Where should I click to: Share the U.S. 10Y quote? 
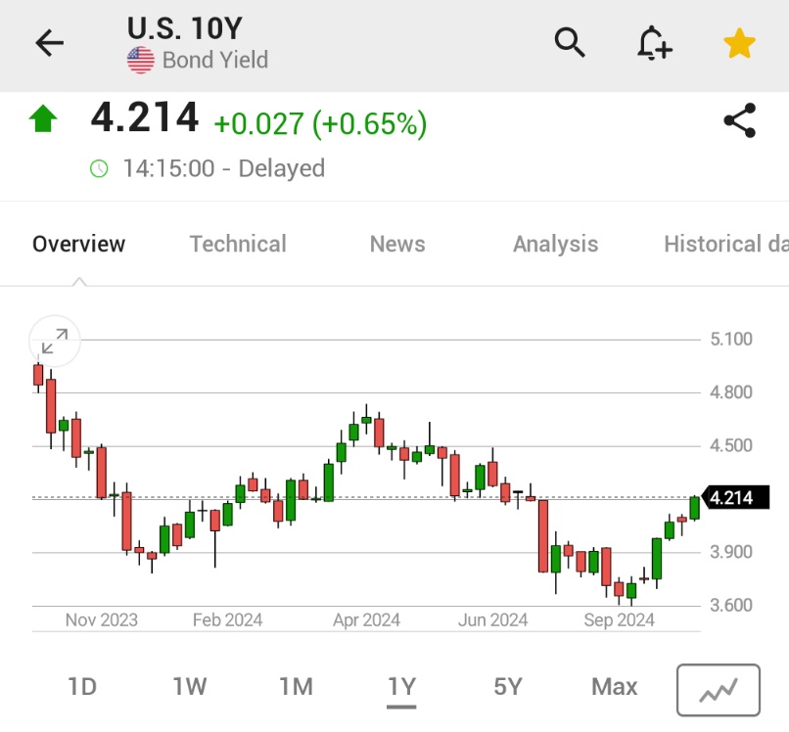tap(741, 121)
